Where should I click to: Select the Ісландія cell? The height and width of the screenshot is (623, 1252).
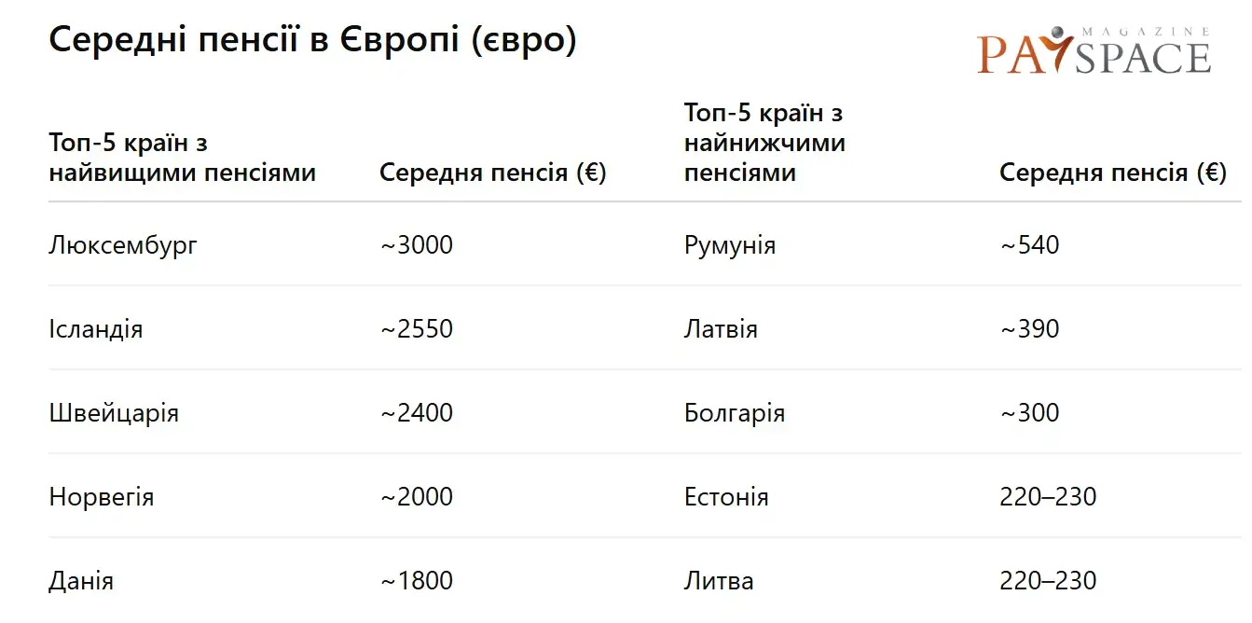tap(96, 329)
